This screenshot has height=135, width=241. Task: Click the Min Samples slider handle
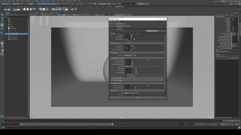coord(131,35)
